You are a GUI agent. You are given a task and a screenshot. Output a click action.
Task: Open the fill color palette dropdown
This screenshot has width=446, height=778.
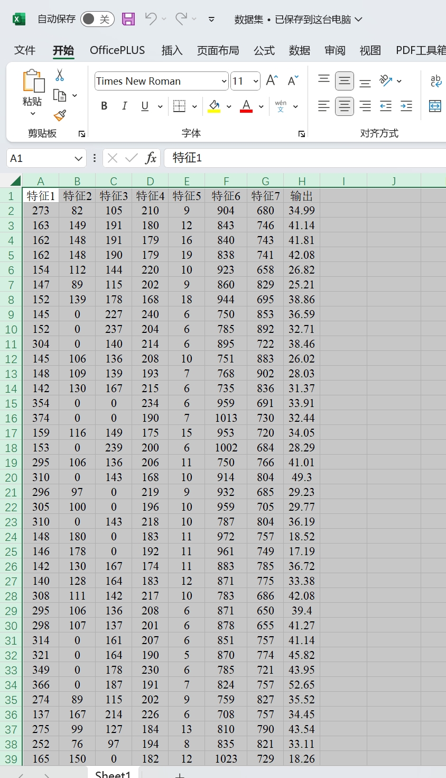[x=229, y=106]
